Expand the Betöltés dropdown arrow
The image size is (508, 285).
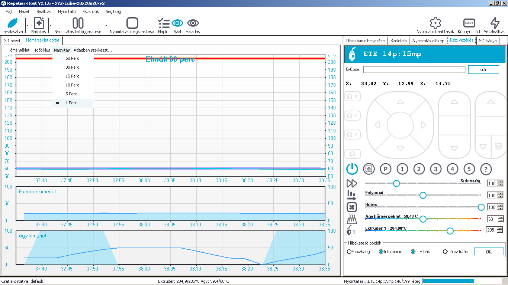(50, 25)
